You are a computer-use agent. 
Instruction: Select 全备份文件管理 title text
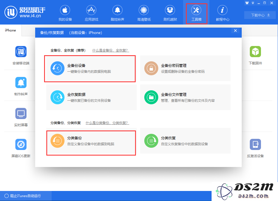tap(174, 95)
